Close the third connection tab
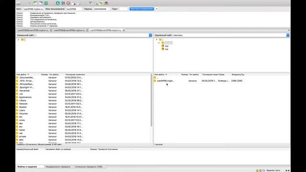 (x=124, y=30)
